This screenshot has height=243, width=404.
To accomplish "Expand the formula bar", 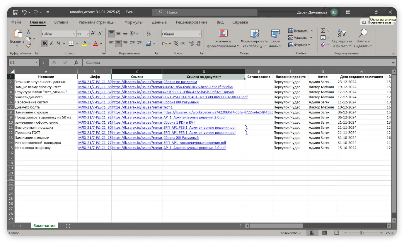I will (x=393, y=63).
